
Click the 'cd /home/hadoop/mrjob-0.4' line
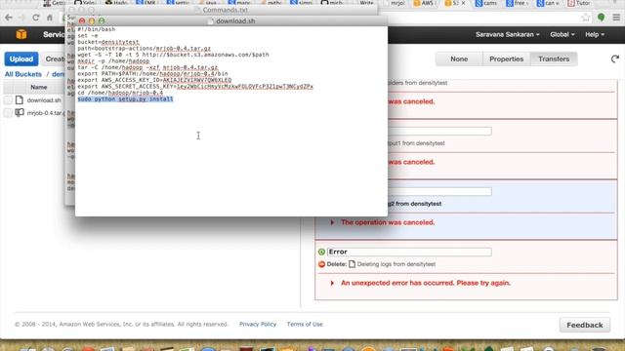(x=120, y=93)
